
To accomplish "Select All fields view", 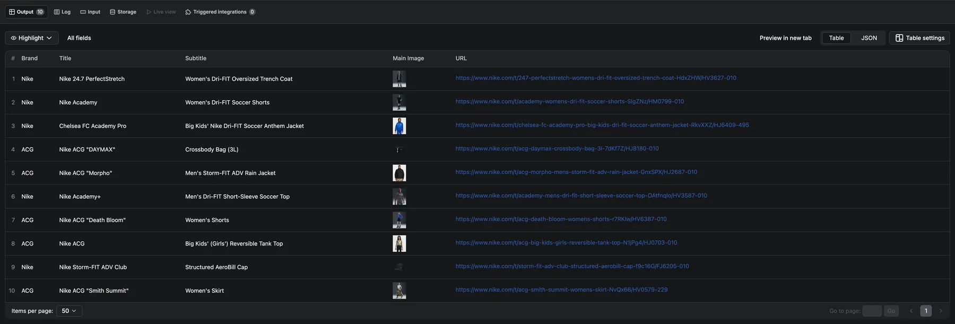I will point(79,38).
